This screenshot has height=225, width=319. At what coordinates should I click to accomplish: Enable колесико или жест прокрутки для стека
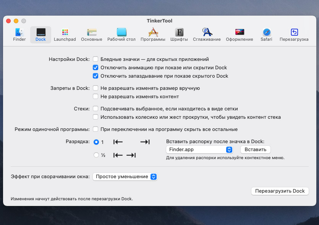pyautogui.click(x=96, y=117)
